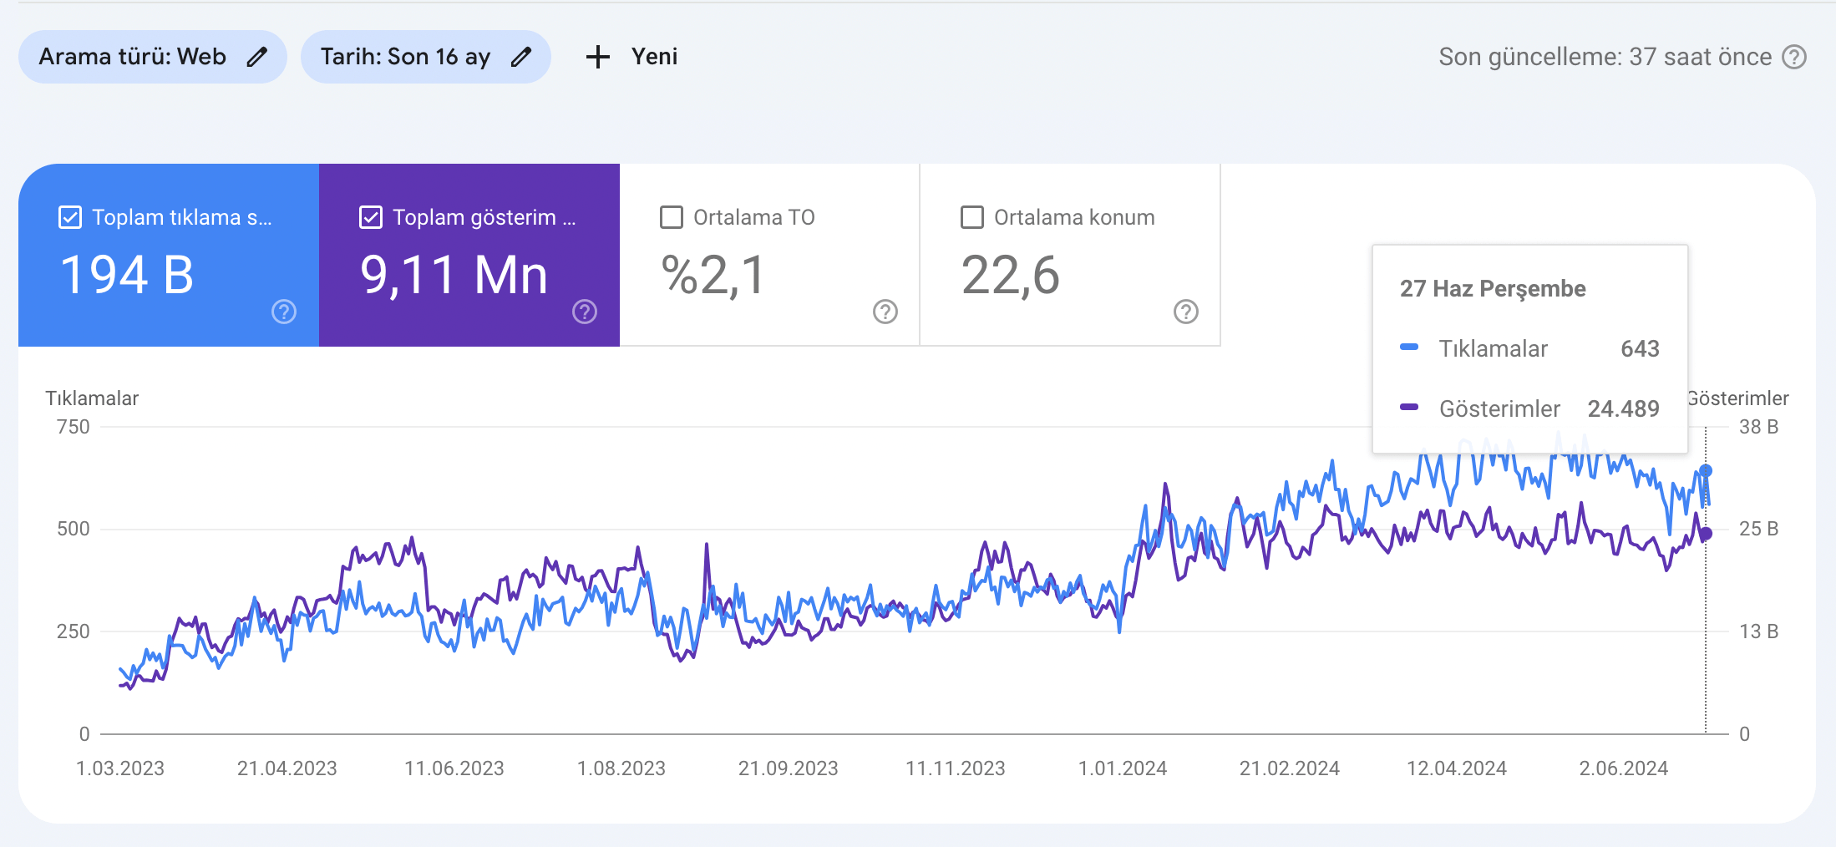Select the 9,11 Mn impressions metric card
This screenshot has width=1836, height=847.
[469, 255]
